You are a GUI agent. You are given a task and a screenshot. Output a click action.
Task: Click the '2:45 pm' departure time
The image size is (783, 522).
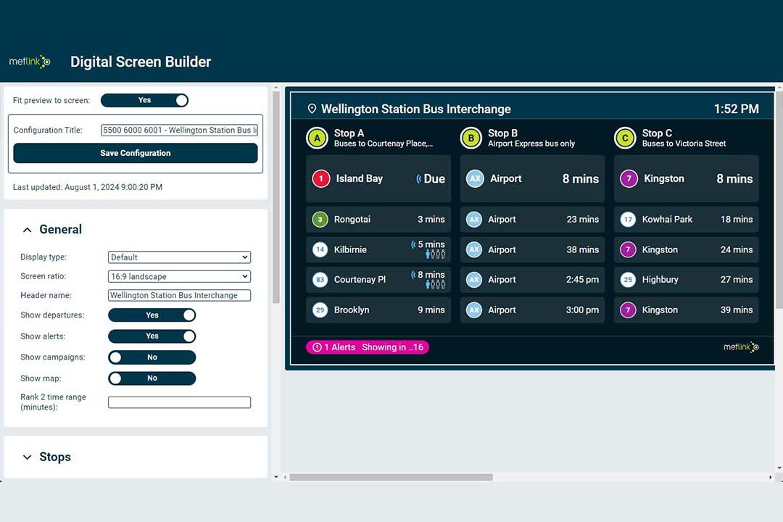tap(582, 279)
